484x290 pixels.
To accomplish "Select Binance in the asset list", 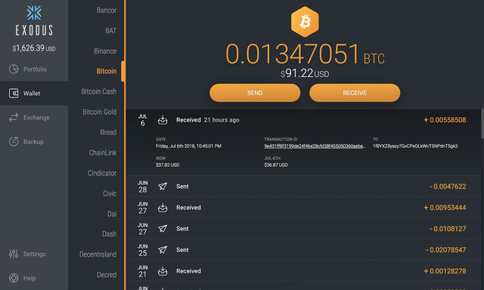I will pyautogui.click(x=105, y=51).
